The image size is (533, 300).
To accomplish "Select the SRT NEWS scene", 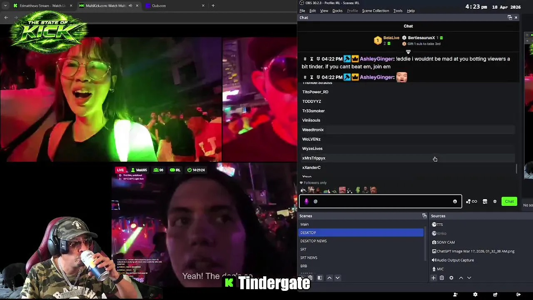I will click(361, 257).
